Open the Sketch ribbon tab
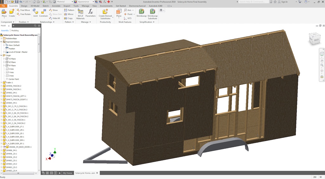 point(46,6)
